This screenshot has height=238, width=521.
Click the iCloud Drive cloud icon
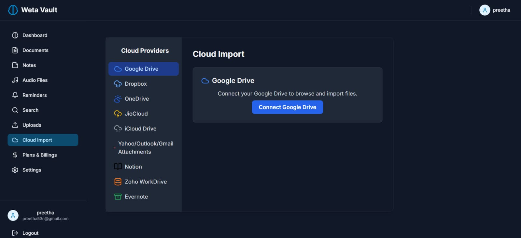point(118,129)
